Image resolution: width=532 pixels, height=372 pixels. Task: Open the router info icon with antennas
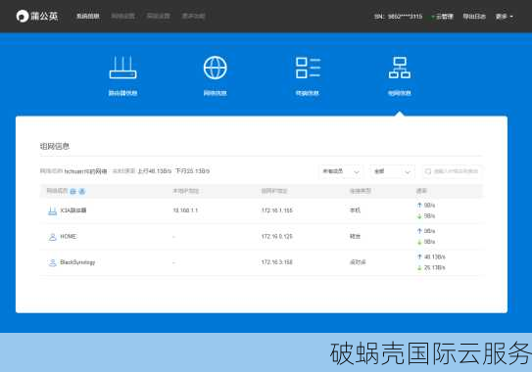pos(122,68)
